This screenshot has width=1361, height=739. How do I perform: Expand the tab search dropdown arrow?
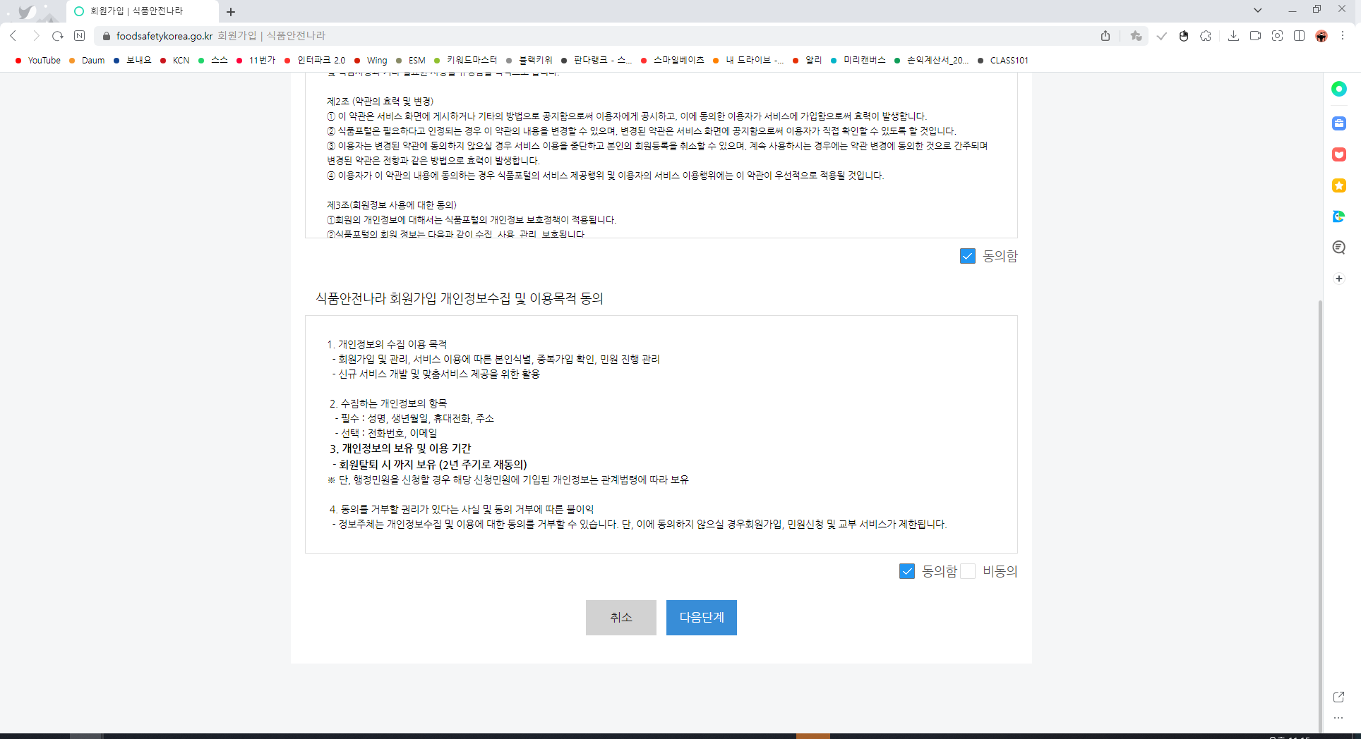coord(1258,10)
